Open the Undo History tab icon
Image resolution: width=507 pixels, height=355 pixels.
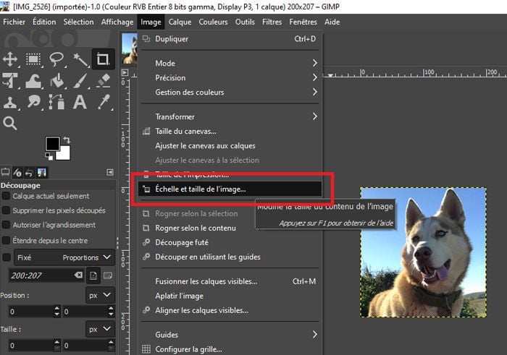[x=29, y=173]
